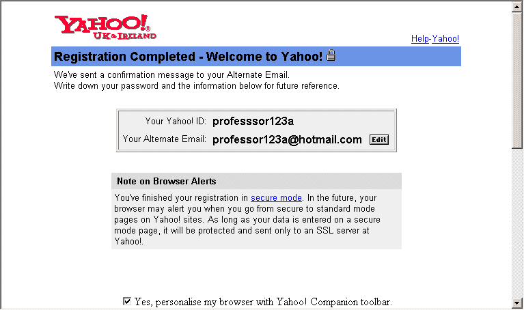Click the Note on Browser Alerts heading
Viewport: 524px width, 310px height.
167,181
